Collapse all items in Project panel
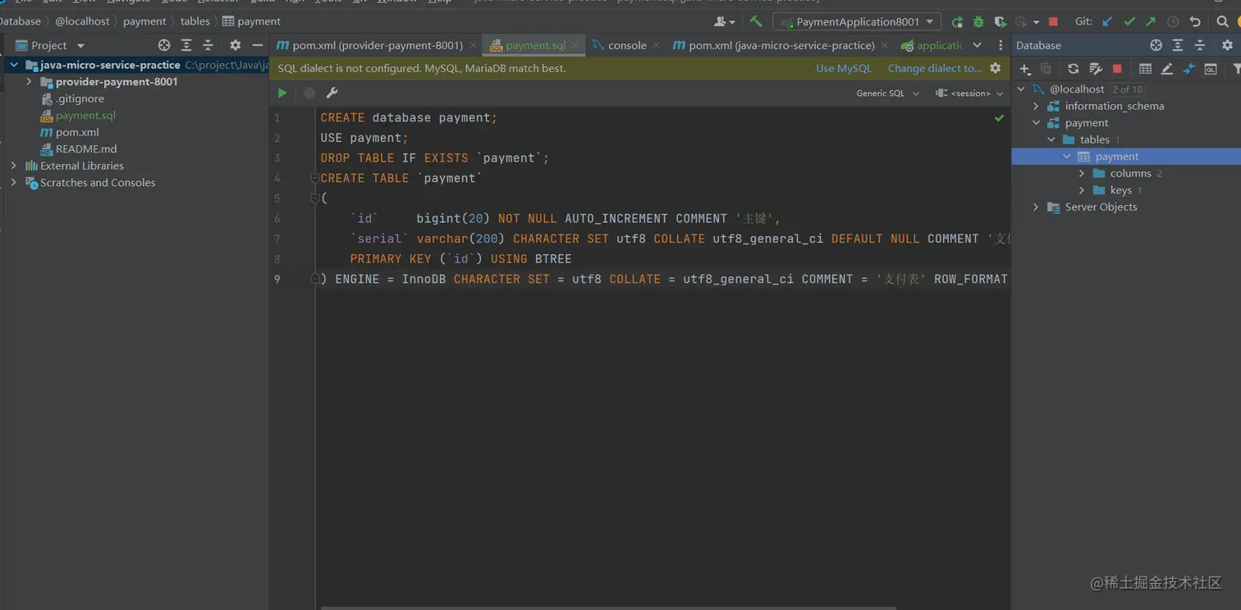 click(208, 45)
